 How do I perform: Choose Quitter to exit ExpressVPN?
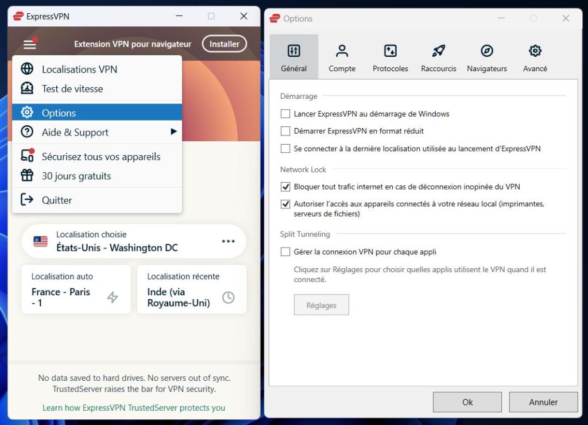pyautogui.click(x=97, y=200)
